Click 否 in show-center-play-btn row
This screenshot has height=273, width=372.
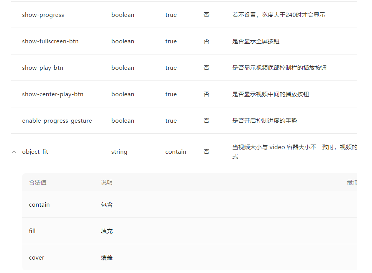pos(206,94)
